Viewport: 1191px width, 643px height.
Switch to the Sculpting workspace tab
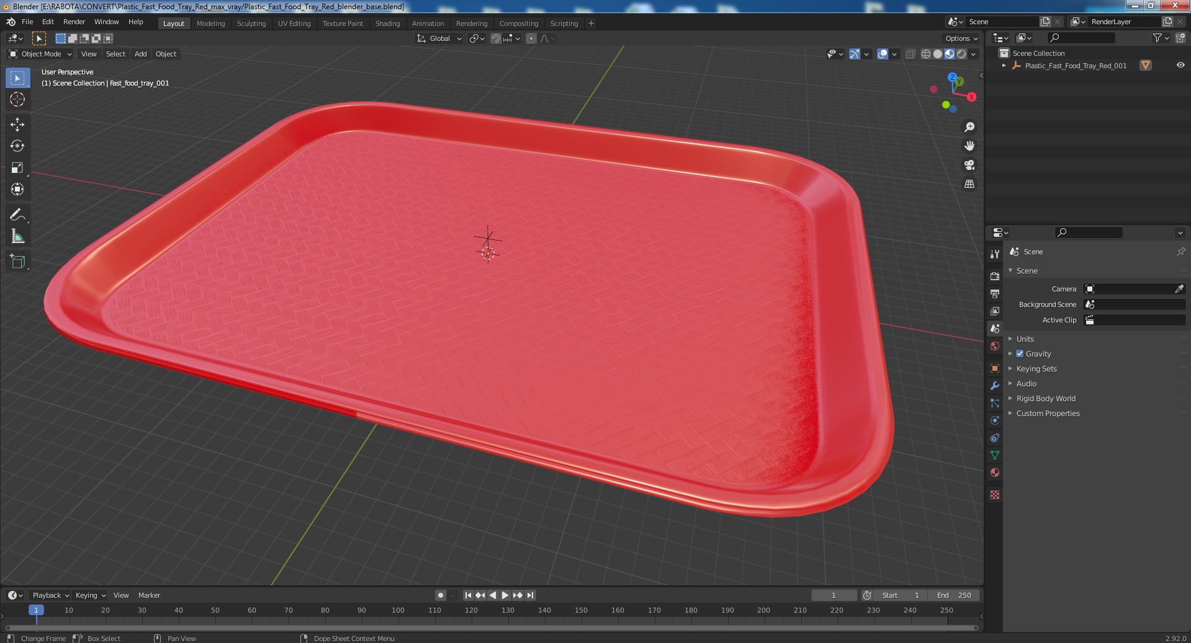coord(251,24)
